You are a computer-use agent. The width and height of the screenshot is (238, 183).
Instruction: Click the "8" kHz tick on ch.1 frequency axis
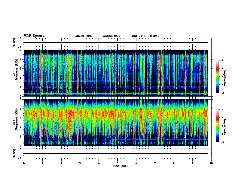21,59
